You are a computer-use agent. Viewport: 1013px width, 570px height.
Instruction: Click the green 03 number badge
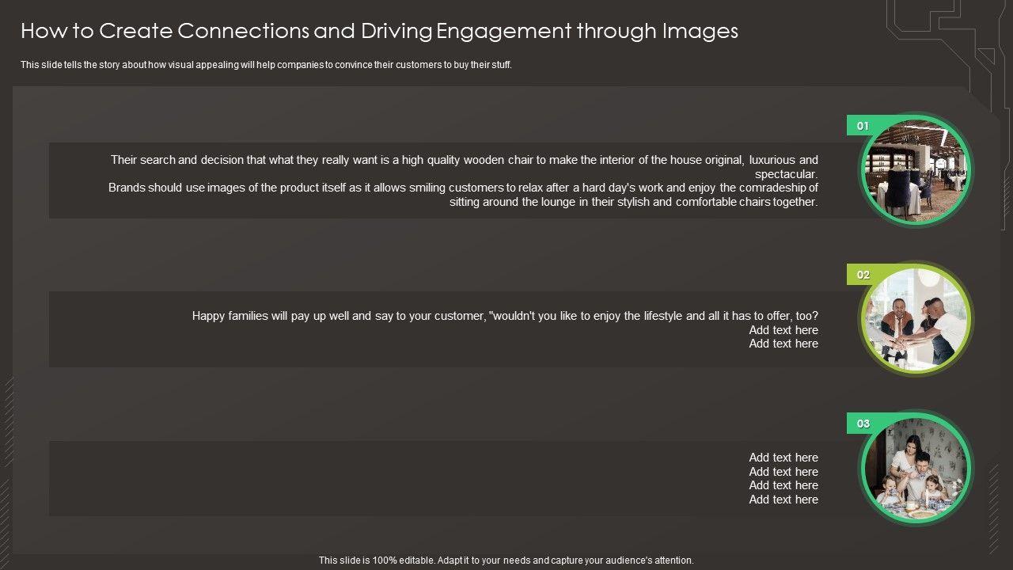(x=863, y=424)
